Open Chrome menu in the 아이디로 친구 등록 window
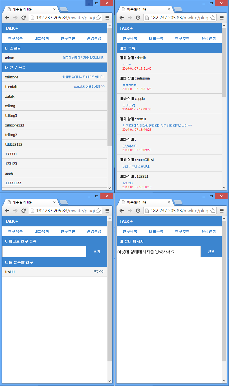229x386 pixels. click(x=107, y=211)
